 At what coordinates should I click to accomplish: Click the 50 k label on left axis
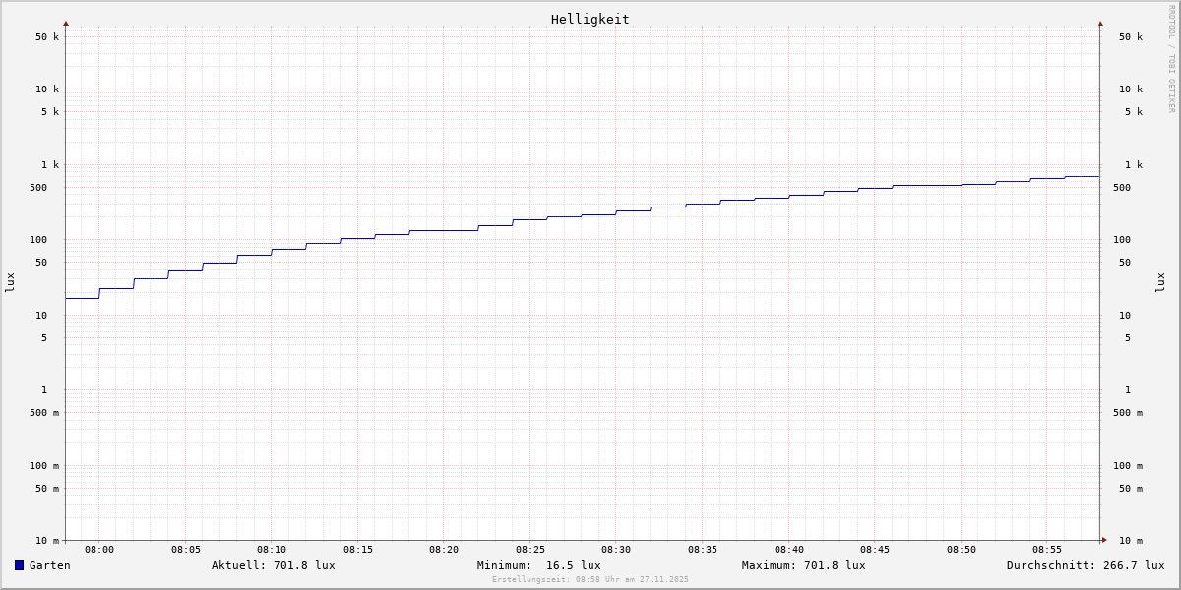[x=47, y=37]
